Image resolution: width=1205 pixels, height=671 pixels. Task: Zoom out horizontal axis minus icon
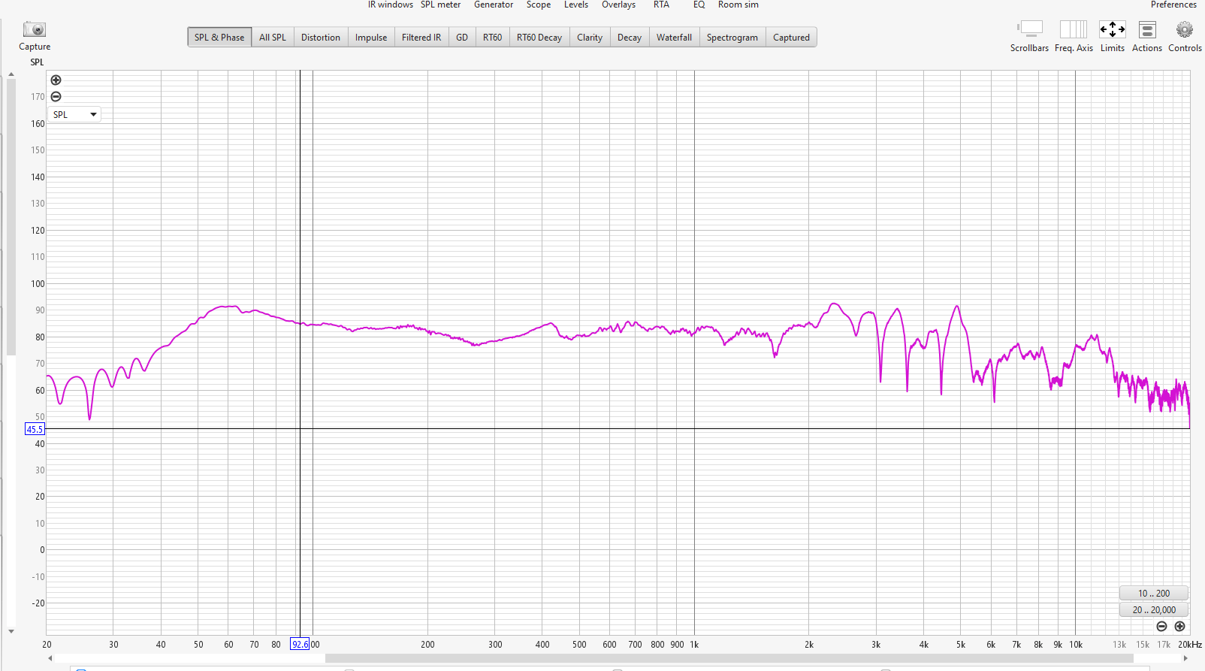coord(1161,626)
